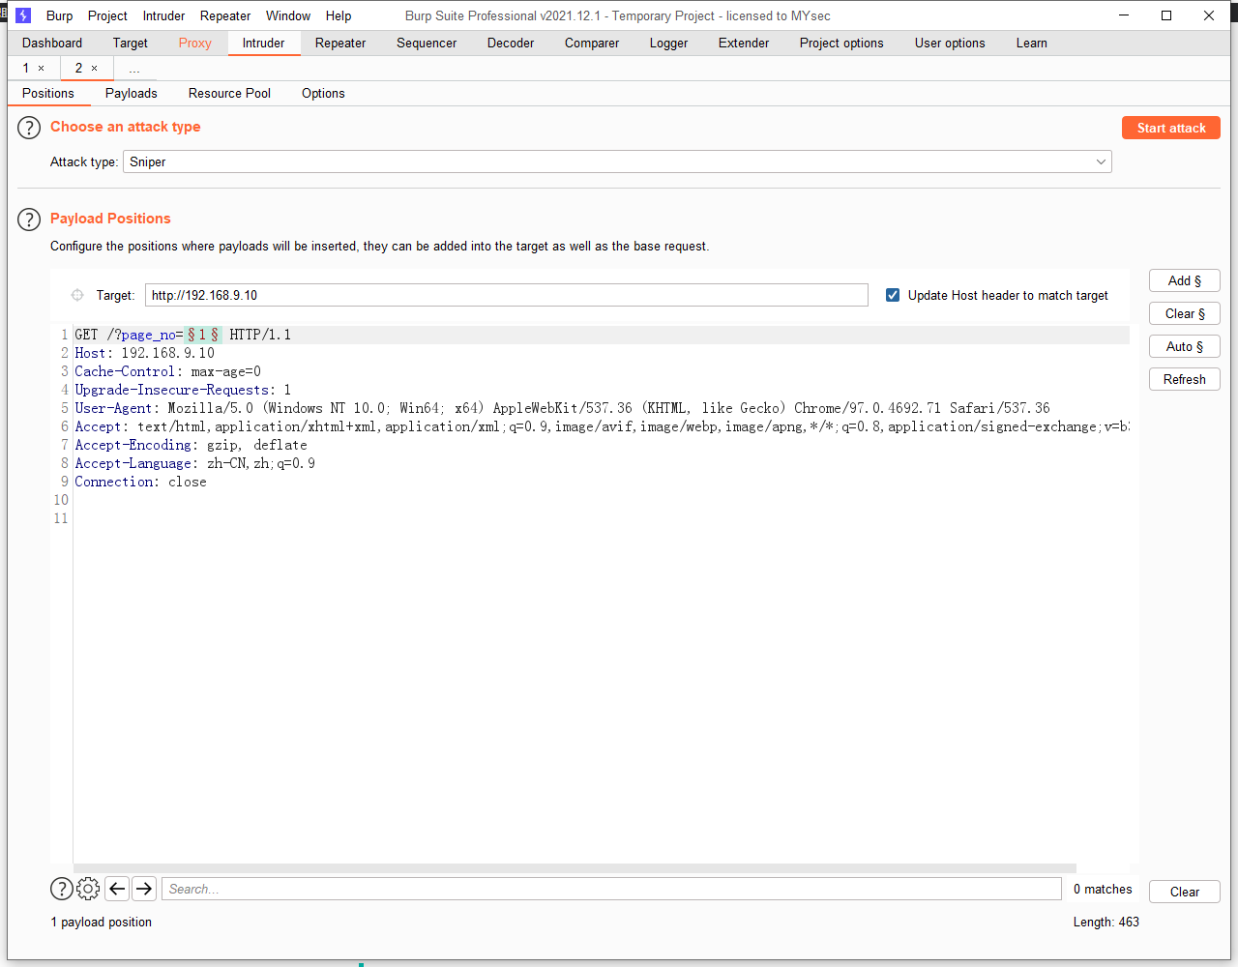
Task: Click the '0 matches' search count
Action: [x=1103, y=889]
